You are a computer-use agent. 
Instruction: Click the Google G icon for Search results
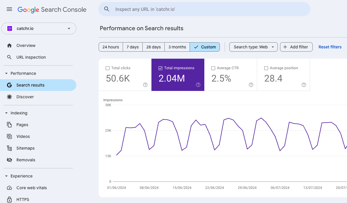[9, 85]
